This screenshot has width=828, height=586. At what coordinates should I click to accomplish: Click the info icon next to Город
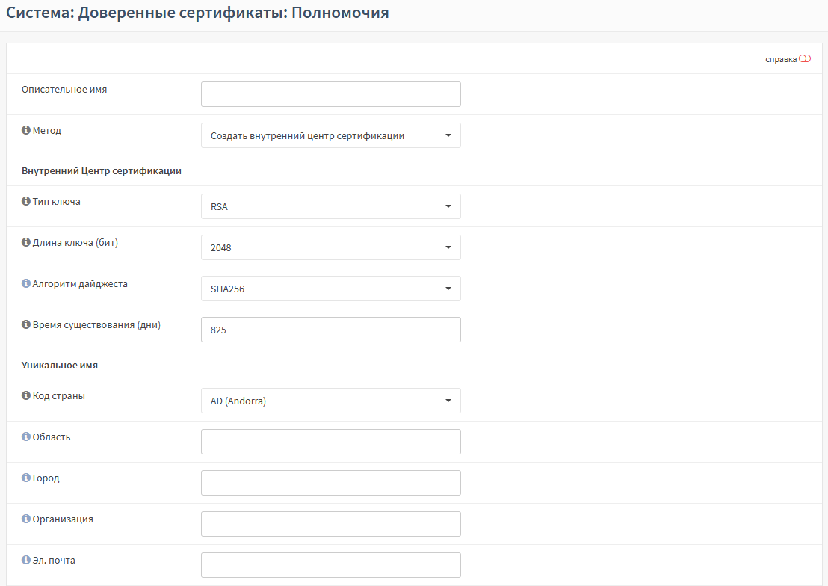click(26, 478)
